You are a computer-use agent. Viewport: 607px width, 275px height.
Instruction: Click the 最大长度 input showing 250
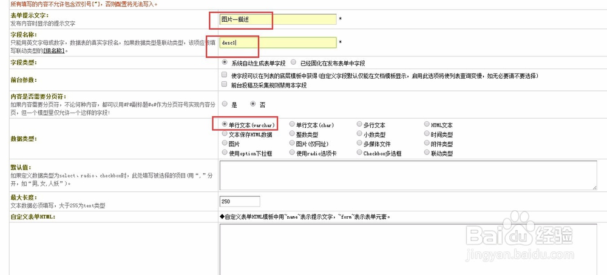[240, 202]
